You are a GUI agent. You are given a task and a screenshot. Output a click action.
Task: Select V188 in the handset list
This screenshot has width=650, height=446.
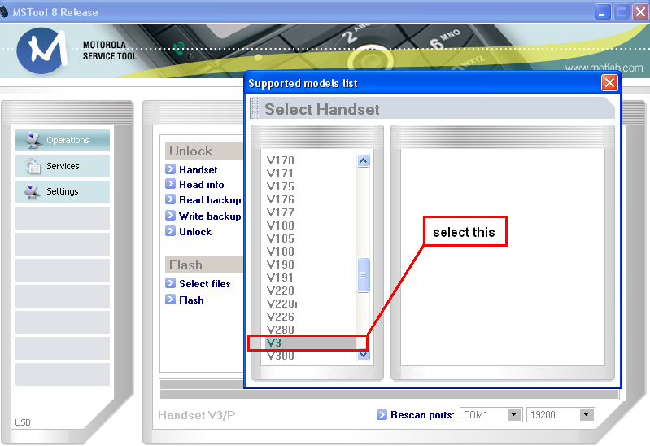[280, 251]
